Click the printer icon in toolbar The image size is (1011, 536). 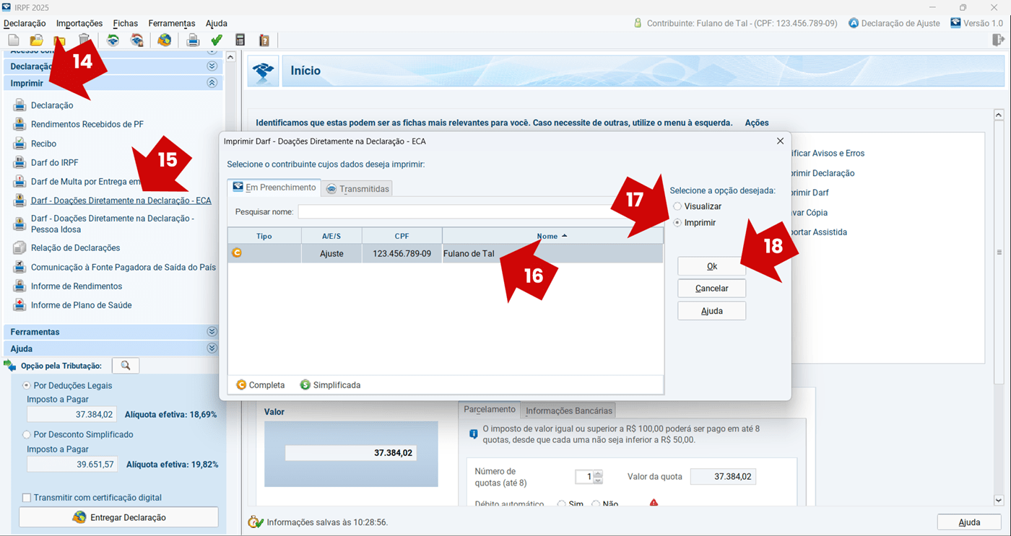193,40
